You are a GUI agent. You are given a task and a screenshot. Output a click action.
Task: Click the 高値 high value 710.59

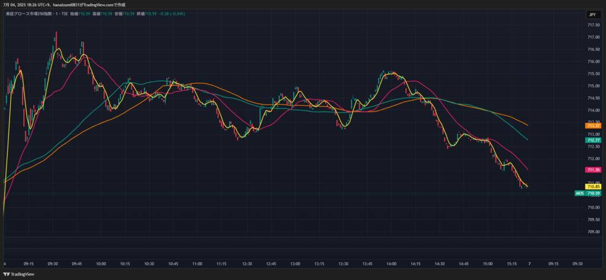click(x=107, y=14)
